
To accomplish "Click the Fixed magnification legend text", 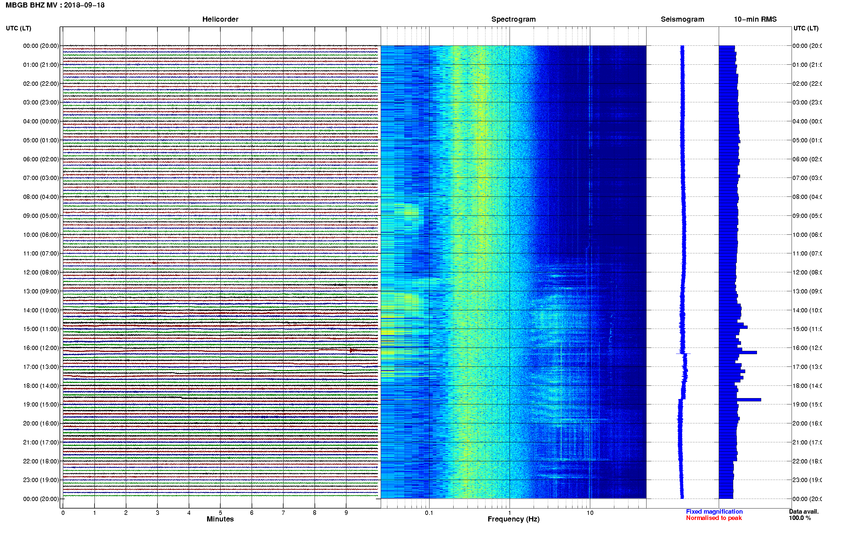I will click(714, 512).
